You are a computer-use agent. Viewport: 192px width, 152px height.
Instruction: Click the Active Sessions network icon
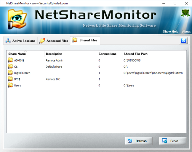[8, 41]
